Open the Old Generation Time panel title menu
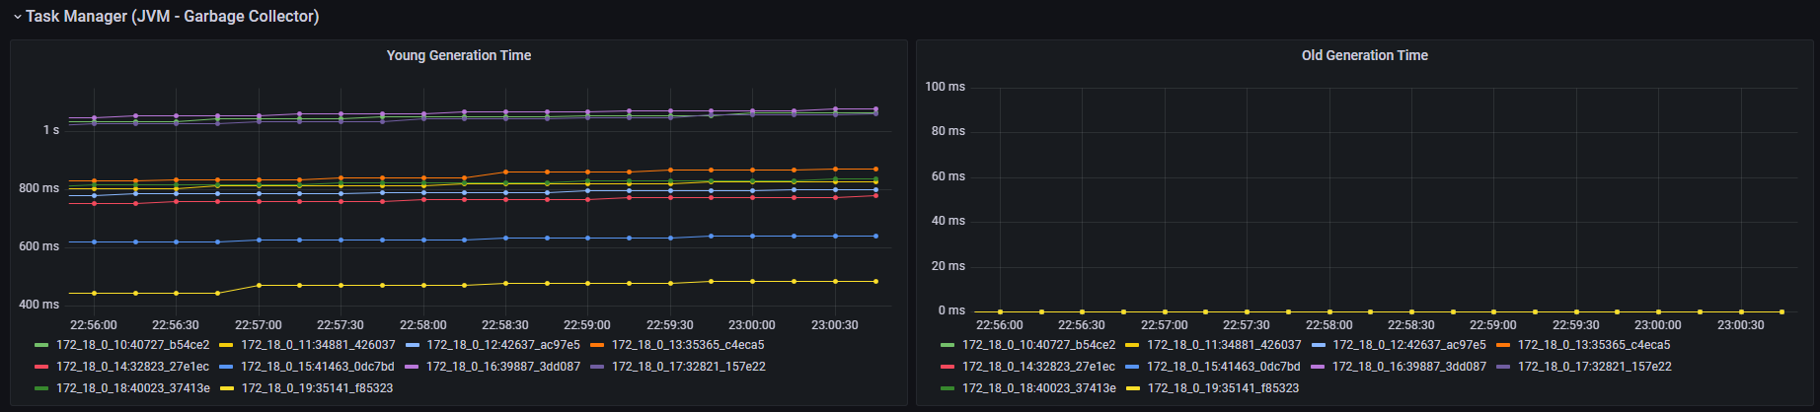 [1364, 55]
